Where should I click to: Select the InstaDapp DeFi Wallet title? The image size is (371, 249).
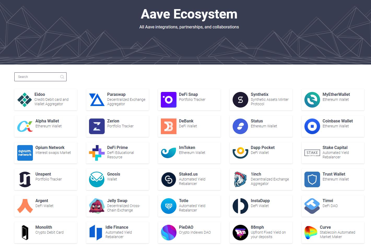(x=260, y=201)
